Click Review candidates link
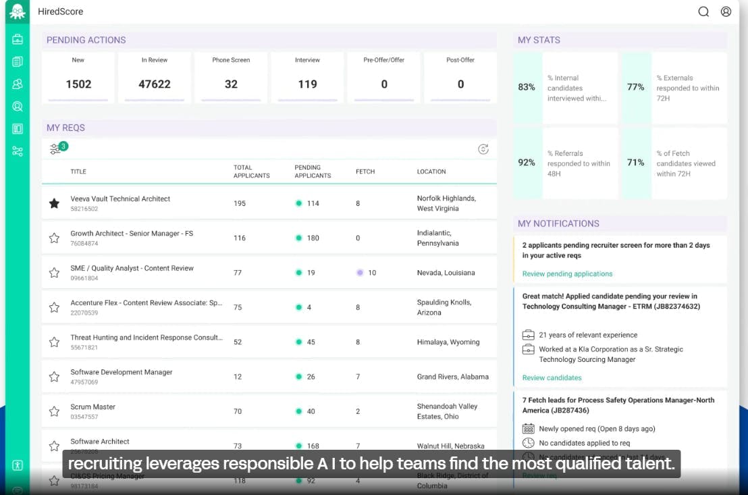Screen dimensions: 748x495 (552, 377)
